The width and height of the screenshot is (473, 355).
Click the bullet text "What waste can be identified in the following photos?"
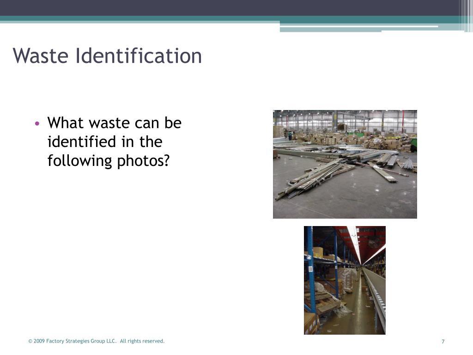115,141
